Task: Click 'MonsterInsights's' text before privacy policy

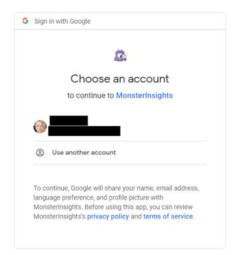Action: point(59,217)
